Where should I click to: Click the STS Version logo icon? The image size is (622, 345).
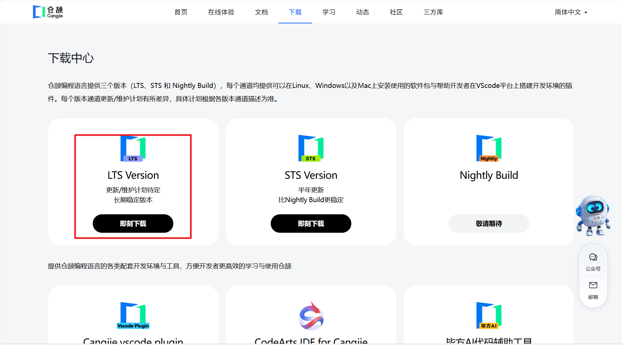click(311, 148)
